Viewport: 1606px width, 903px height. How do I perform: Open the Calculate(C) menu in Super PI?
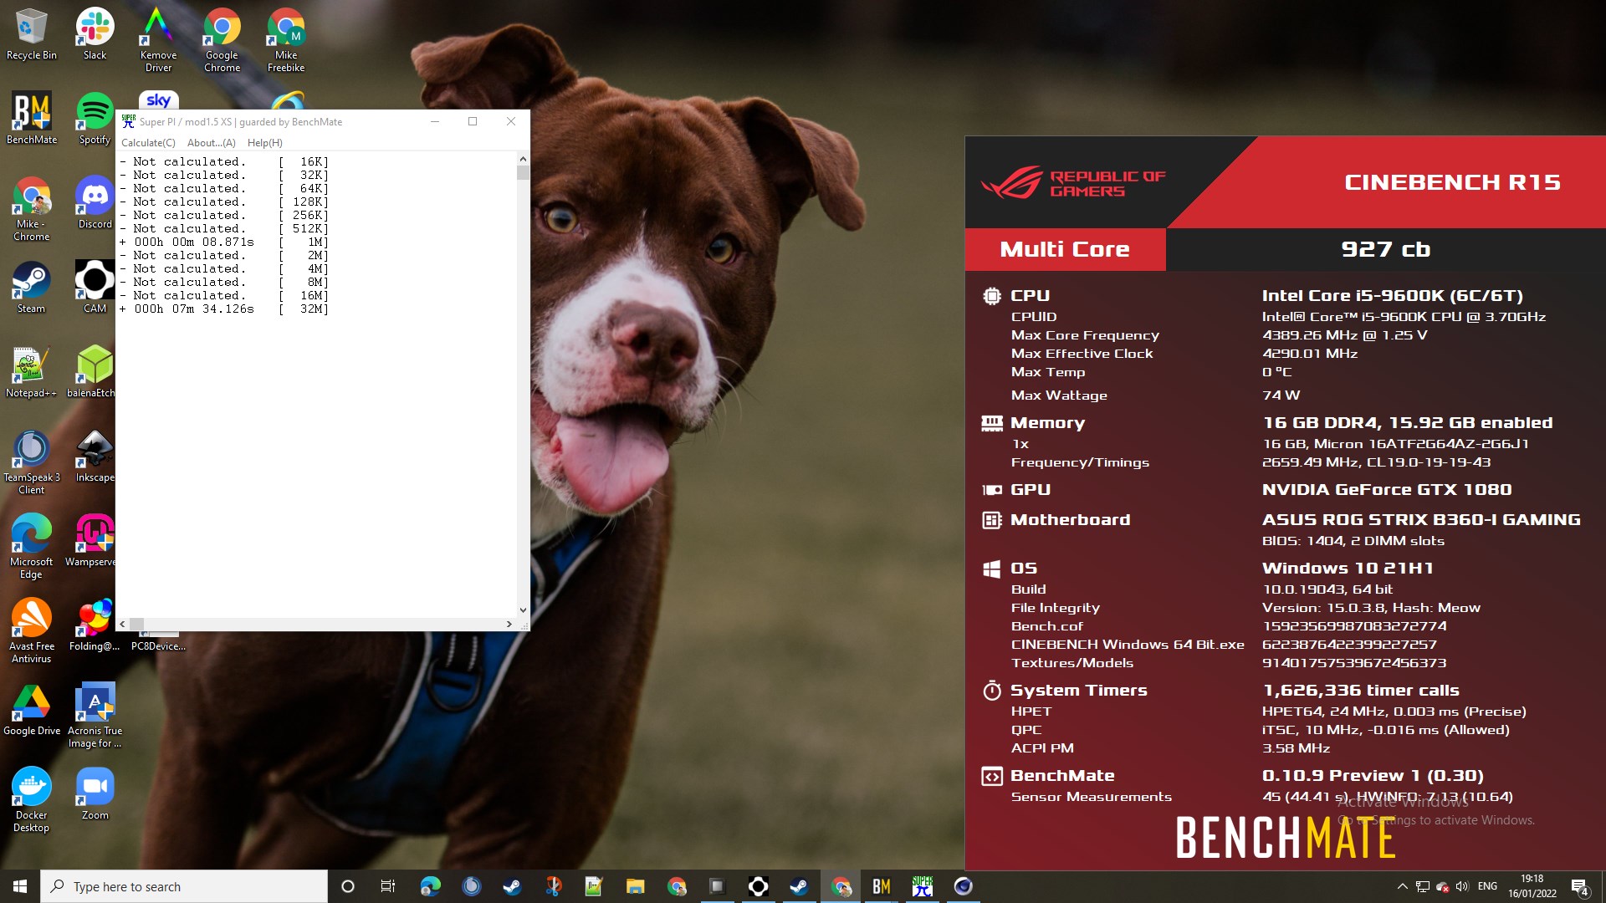tap(148, 143)
